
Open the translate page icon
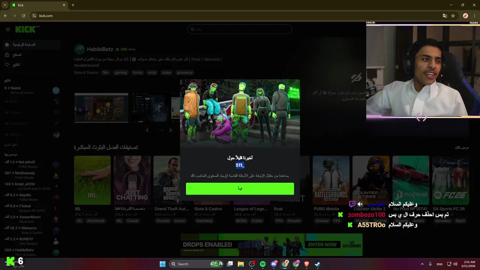pyautogui.click(x=445, y=16)
